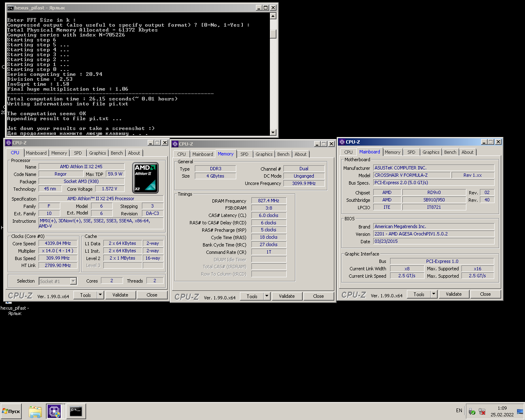This screenshot has height=420, width=525.
Task: Expand Tools dropdown arrow in Mainboard window
Action: click(434, 294)
